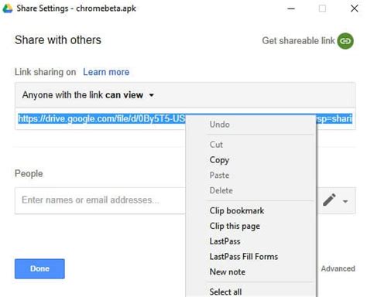This screenshot has height=297, width=367.
Task: Open LastPass context menu entry
Action: pyautogui.click(x=225, y=241)
